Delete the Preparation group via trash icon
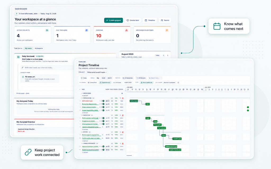This screenshot has height=169, width=271. (123, 98)
